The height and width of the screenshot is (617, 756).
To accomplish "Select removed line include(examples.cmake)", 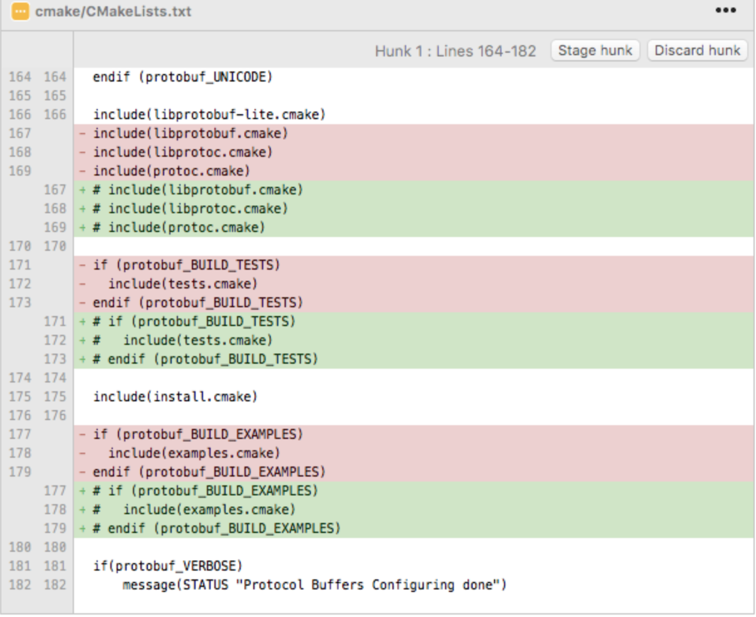I will point(194,453).
